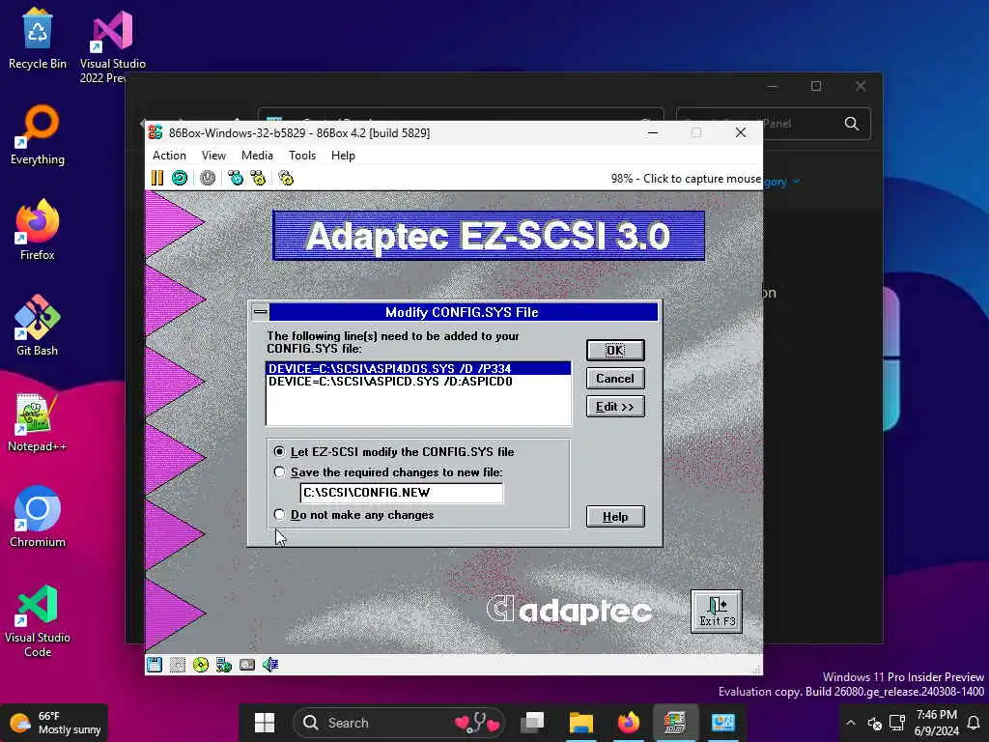Open Task View from the taskbar
The image size is (989, 742).
[533, 723]
